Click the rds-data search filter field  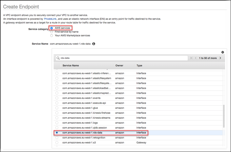pyautogui.click(x=122, y=58)
